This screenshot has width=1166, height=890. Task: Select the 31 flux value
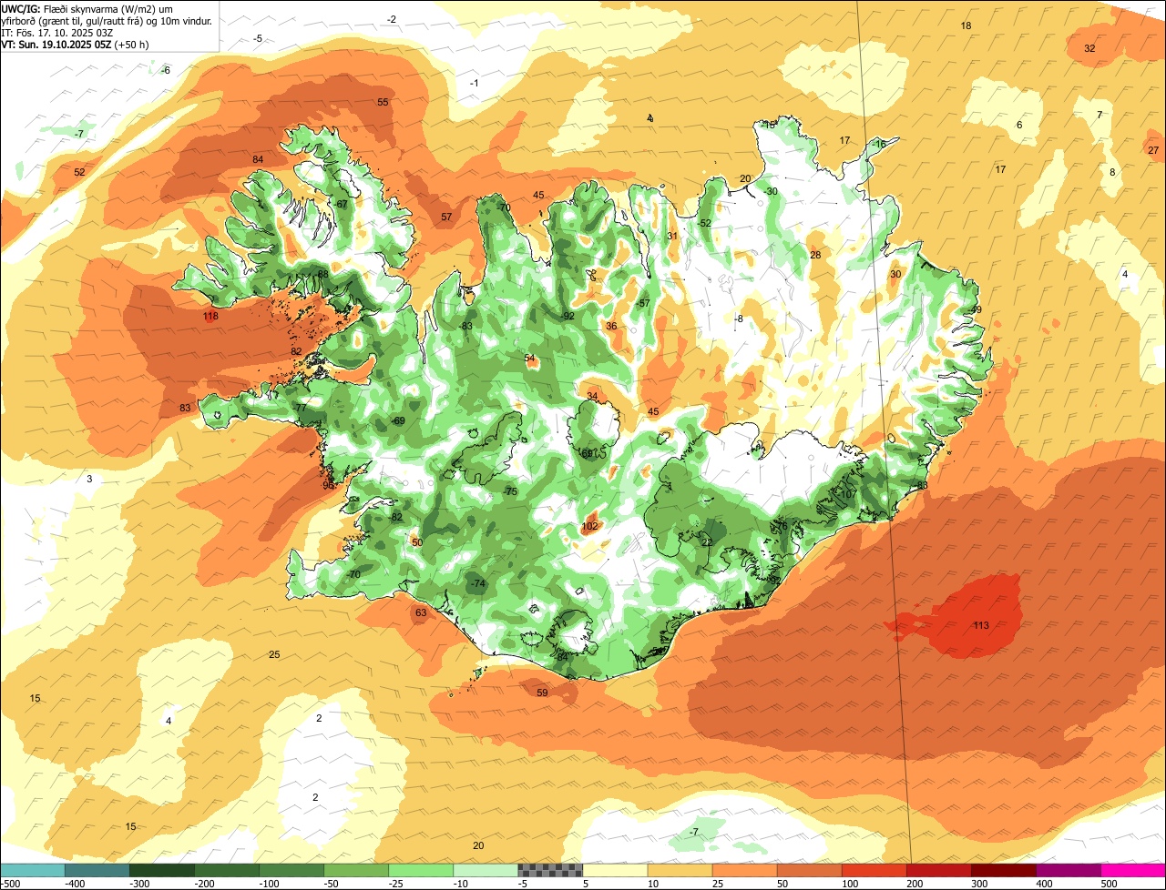(x=672, y=236)
